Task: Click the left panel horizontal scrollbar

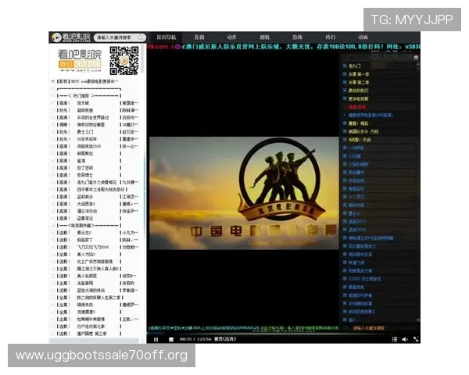Action: [x=95, y=341]
